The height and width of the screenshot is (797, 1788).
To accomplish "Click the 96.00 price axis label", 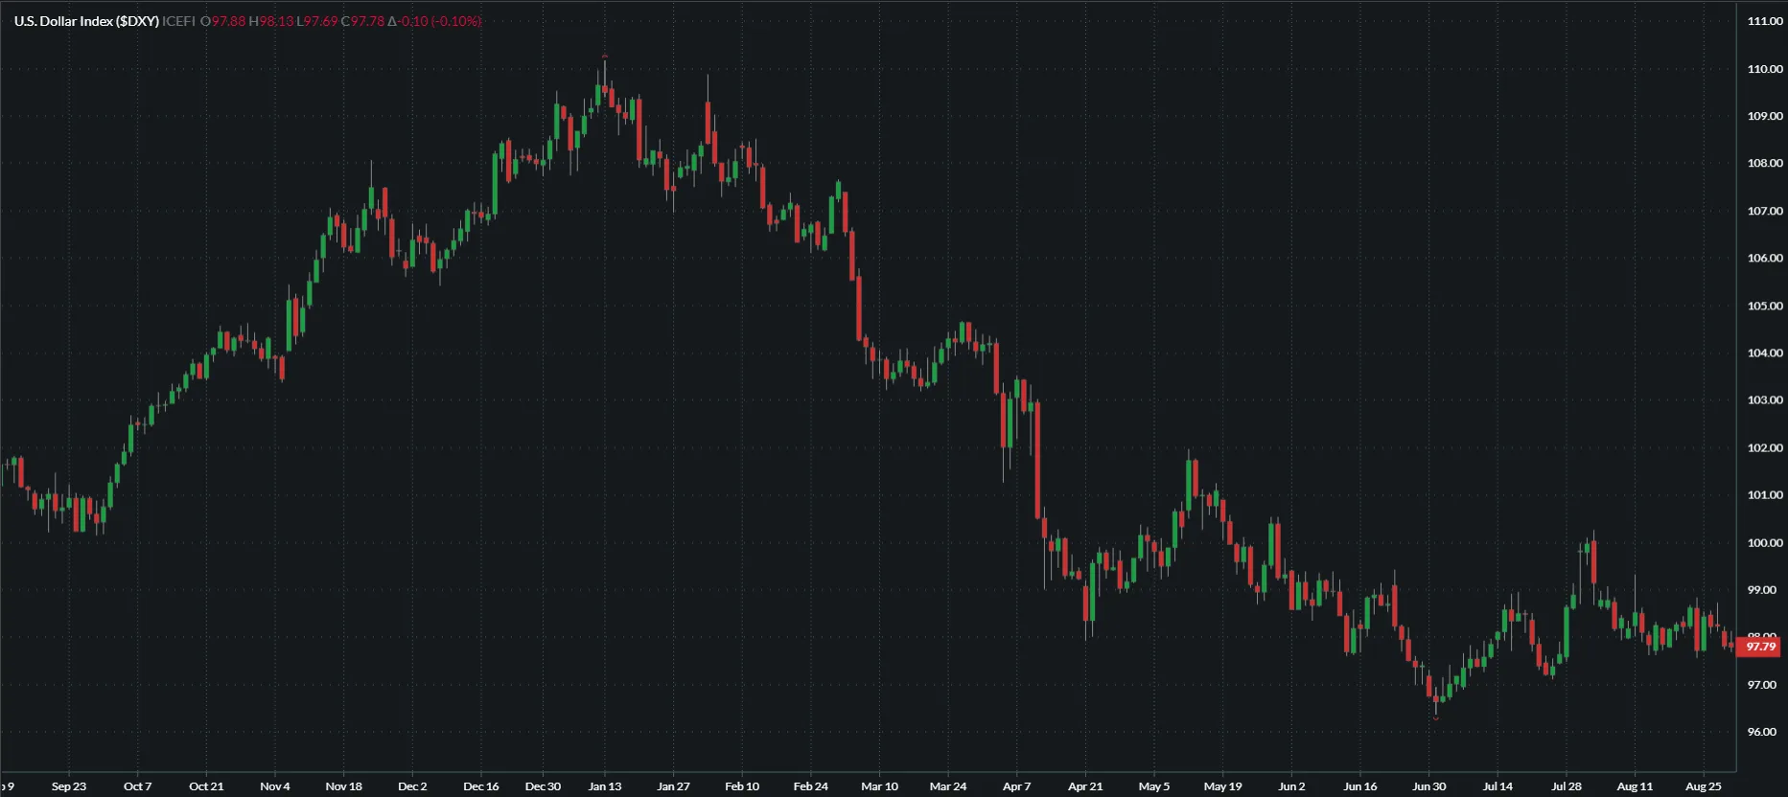I will (1764, 732).
